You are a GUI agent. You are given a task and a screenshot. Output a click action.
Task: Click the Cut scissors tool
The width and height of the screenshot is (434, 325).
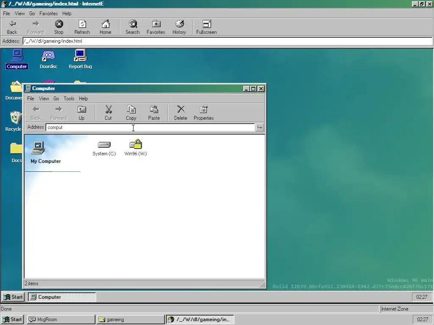(x=108, y=113)
